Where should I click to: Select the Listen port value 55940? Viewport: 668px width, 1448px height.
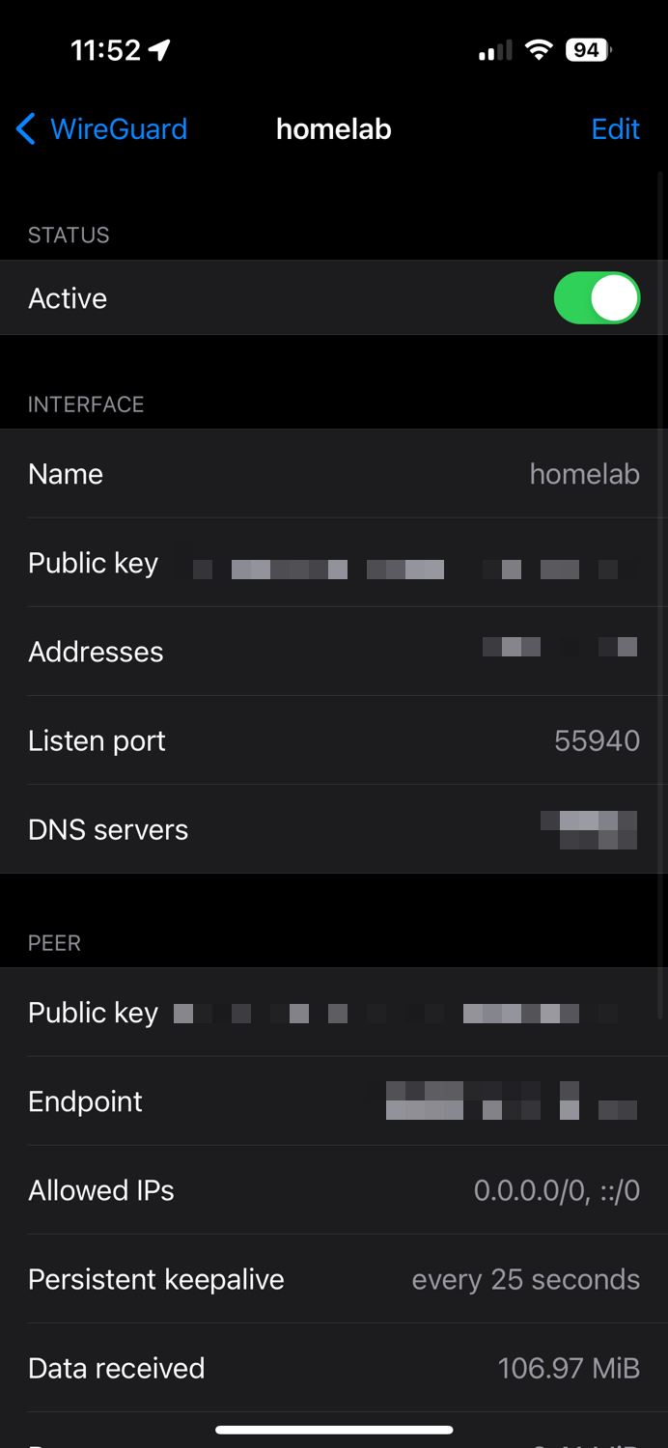598,740
